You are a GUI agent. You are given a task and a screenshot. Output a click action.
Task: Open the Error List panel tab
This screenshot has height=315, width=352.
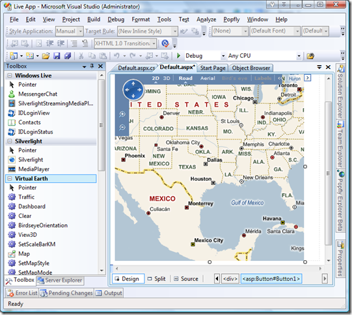coord(22,293)
